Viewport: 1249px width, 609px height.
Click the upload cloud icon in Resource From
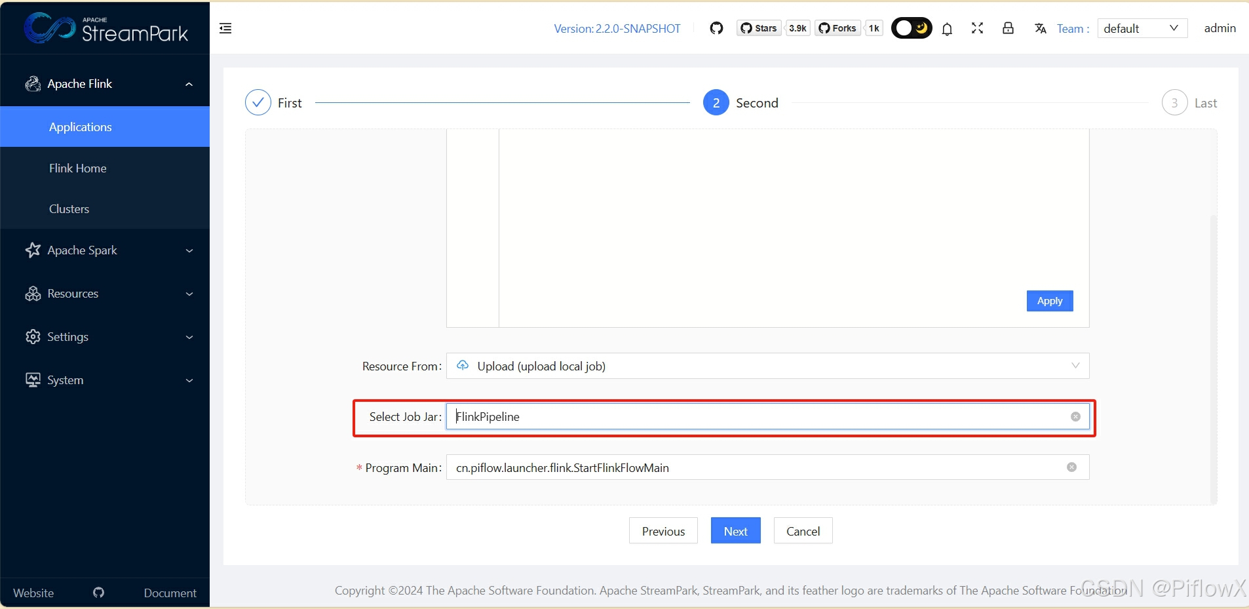(463, 365)
